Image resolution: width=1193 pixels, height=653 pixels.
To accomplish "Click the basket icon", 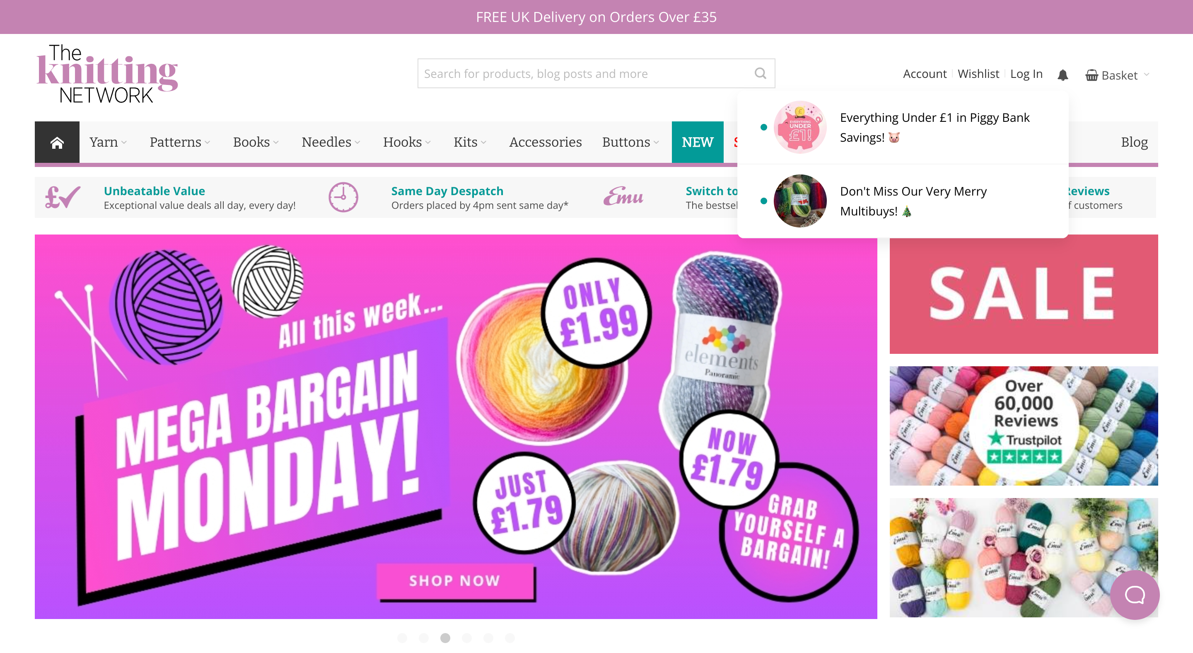I will click(1091, 75).
